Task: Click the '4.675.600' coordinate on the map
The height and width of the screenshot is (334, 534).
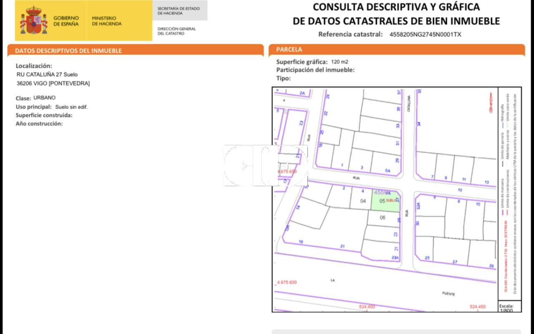Action: 287,283
